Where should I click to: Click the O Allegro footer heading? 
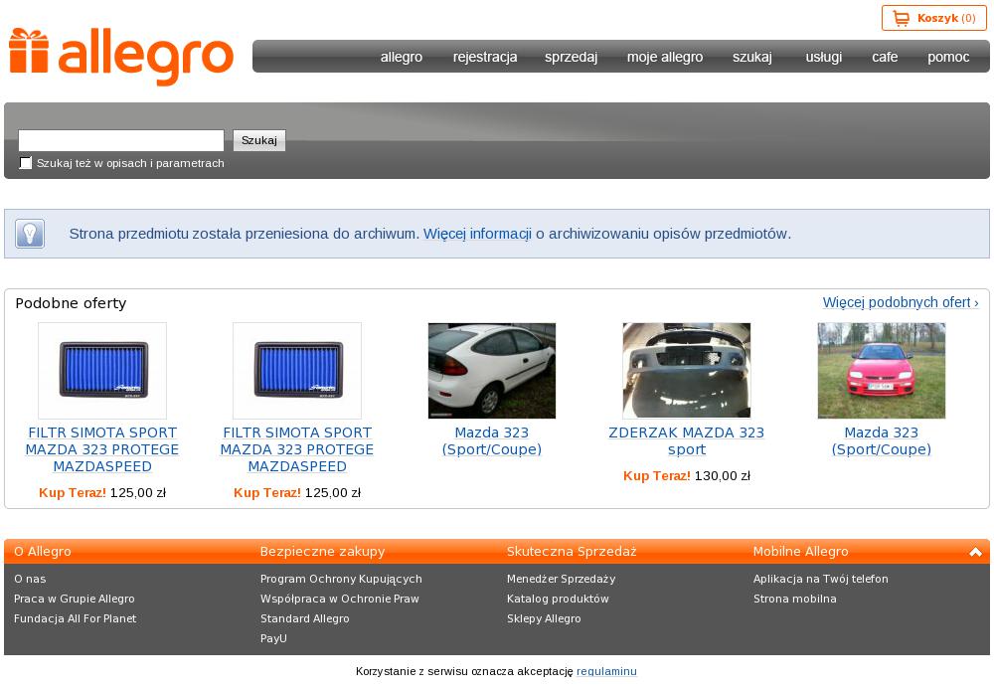pos(43,552)
